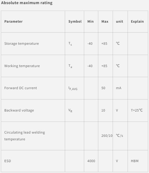Select the 260/10 max value

click(107, 136)
